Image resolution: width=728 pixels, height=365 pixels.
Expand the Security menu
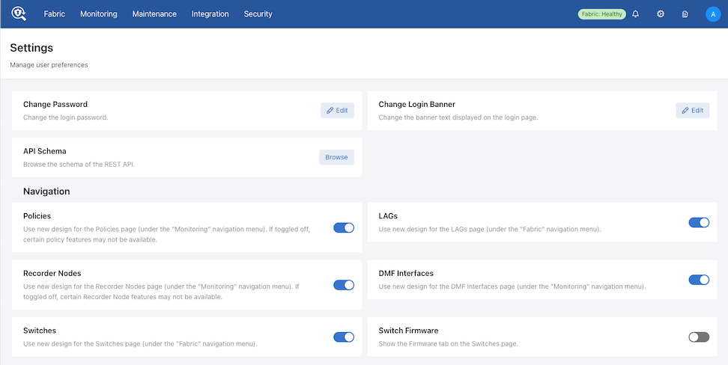coord(258,14)
